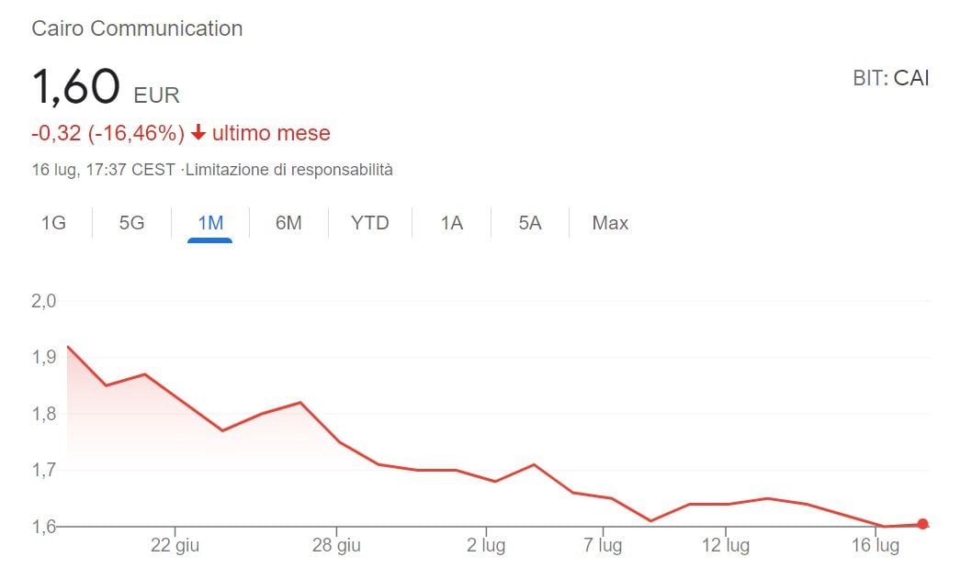Viewport: 972px width, 579px height.
Task: Click the 16 lug date label
Action: pyautogui.click(x=874, y=546)
